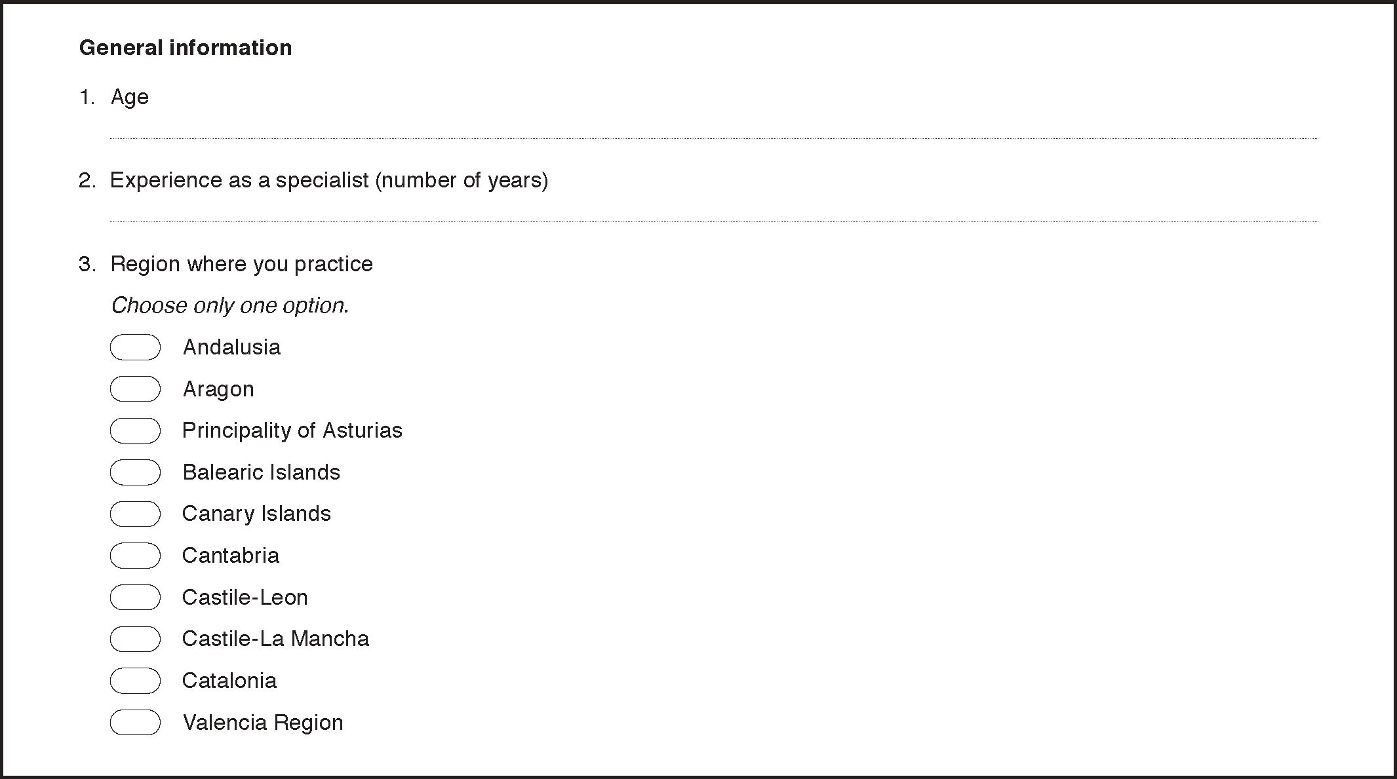The height and width of the screenshot is (779, 1397).
Task: Choose the Cantabria radio oval
Action: pyautogui.click(x=135, y=556)
